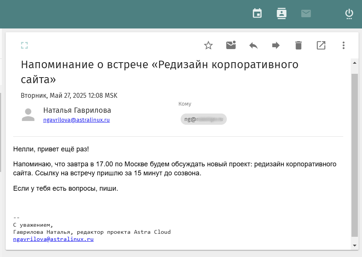Click scrollbar up arrow
The height and width of the screenshot is (257, 362).
354,63
